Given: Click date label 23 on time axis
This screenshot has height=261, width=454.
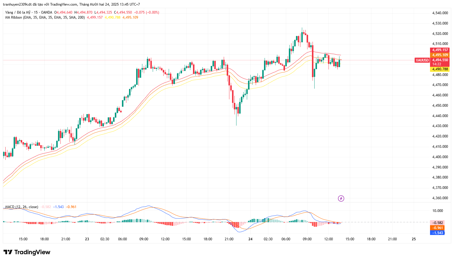Looking at the screenshot, I should [87, 239].
